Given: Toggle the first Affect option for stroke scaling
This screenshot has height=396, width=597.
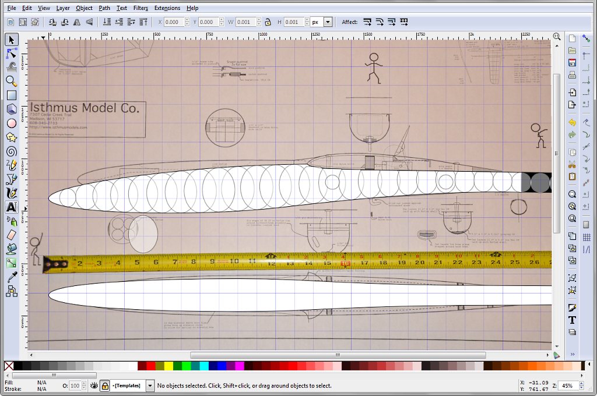Looking at the screenshot, I should pyautogui.click(x=367, y=22).
